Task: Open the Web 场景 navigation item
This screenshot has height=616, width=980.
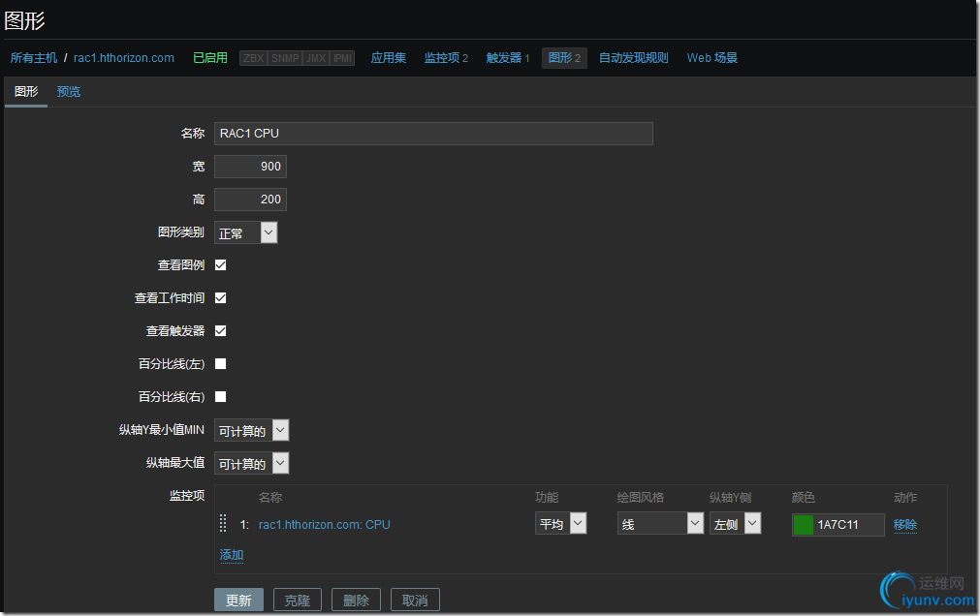Action: pyautogui.click(x=711, y=58)
